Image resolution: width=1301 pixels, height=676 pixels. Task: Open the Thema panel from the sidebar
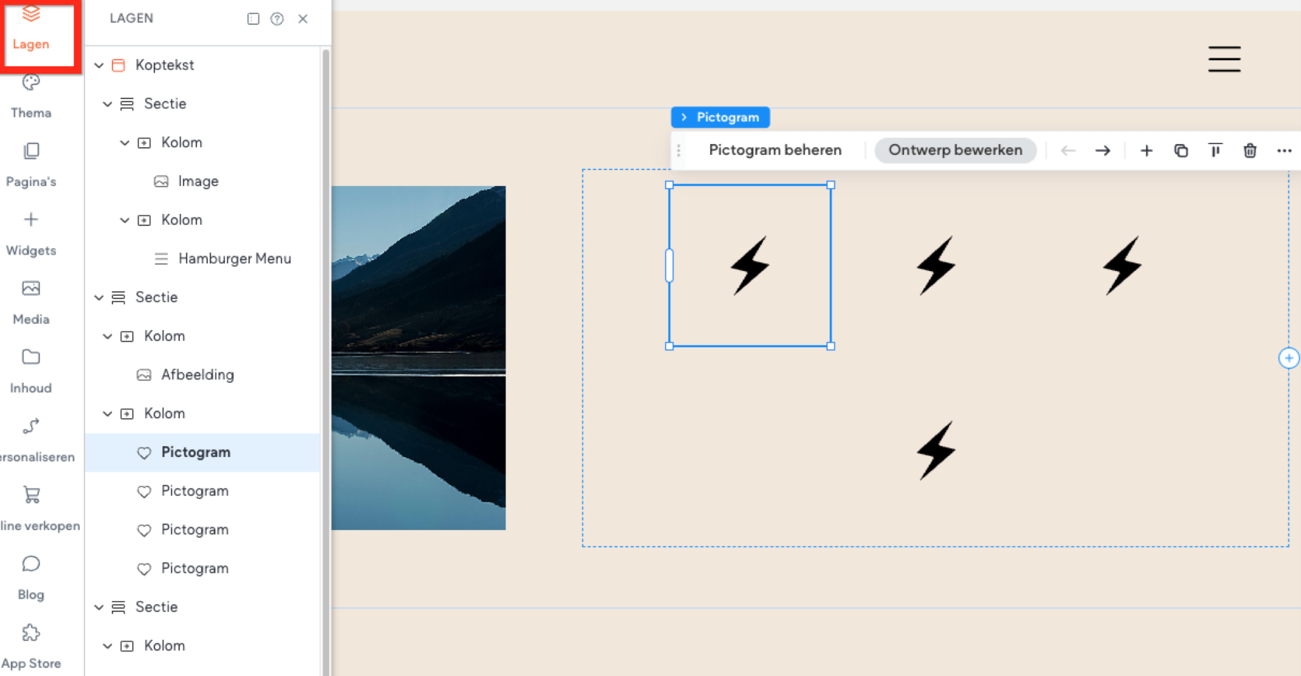[30, 95]
